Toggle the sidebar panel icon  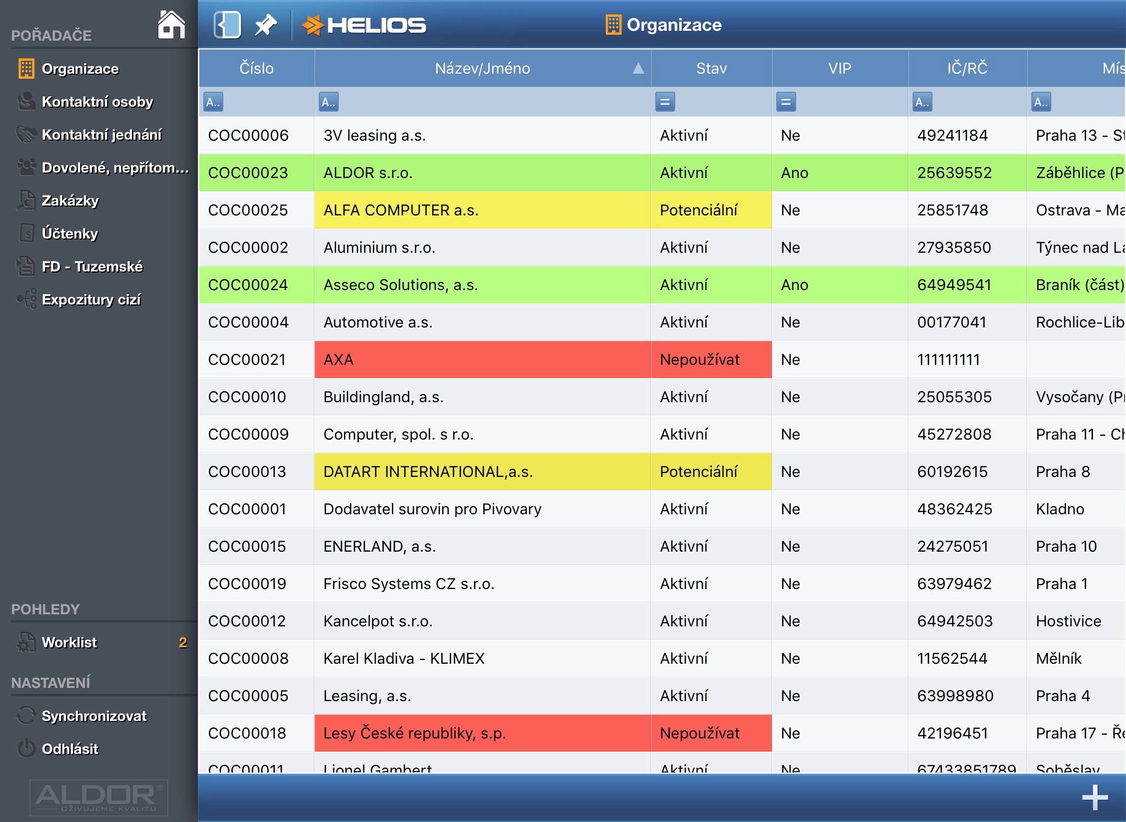227,25
